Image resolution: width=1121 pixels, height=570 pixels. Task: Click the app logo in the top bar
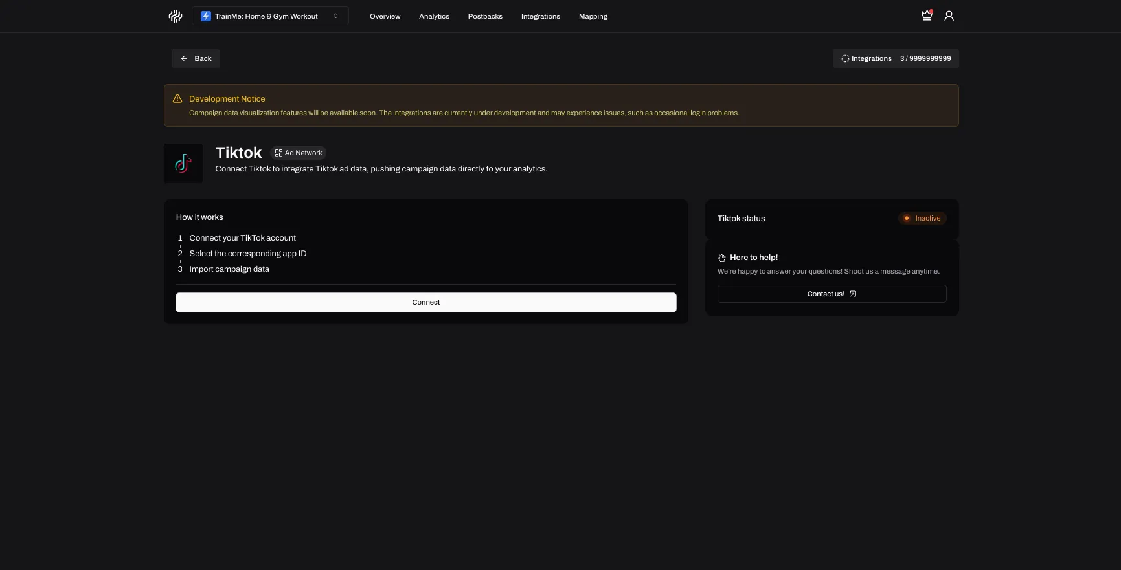pos(176,16)
